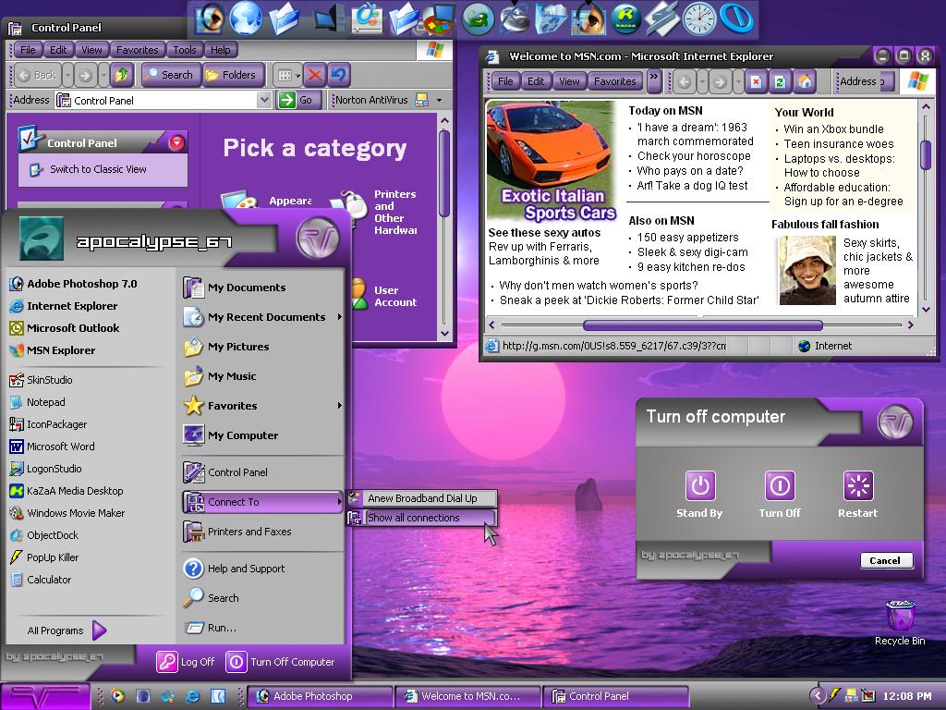Click the Turn Off power icon
Viewport: 946px width, 710px height.
click(780, 485)
